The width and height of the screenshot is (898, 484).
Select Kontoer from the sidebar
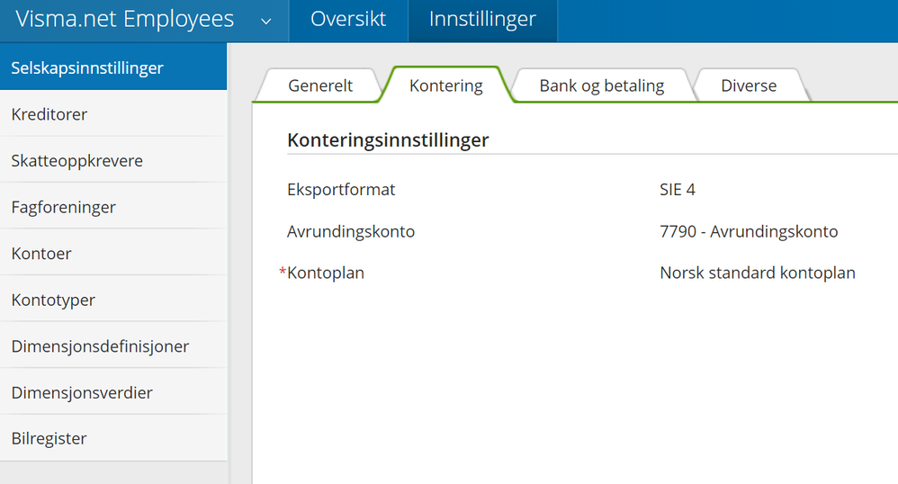(41, 254)
